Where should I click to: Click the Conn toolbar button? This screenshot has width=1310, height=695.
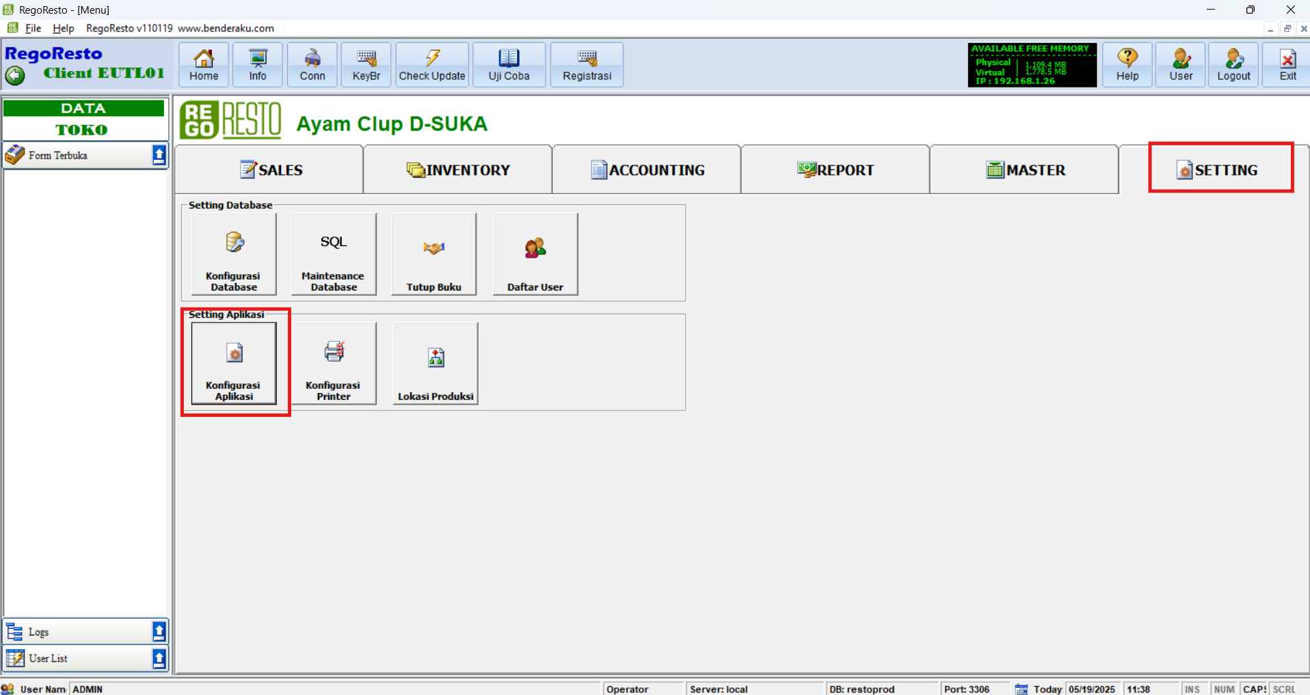click(x=312, y=65)
